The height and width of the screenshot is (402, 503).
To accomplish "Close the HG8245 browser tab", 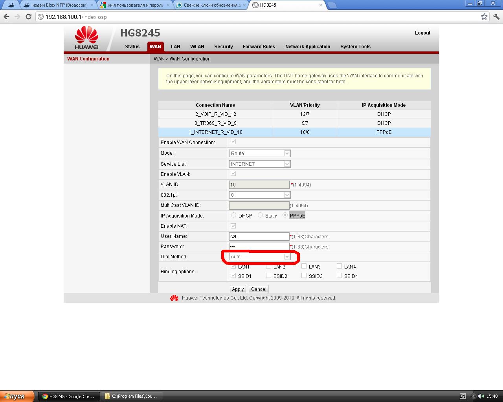I will pyautogui.click(x=321, y=5).
